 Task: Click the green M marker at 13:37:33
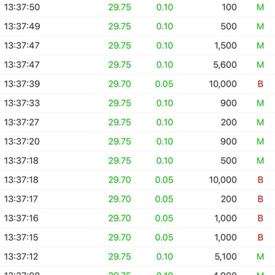pos(260,103)
